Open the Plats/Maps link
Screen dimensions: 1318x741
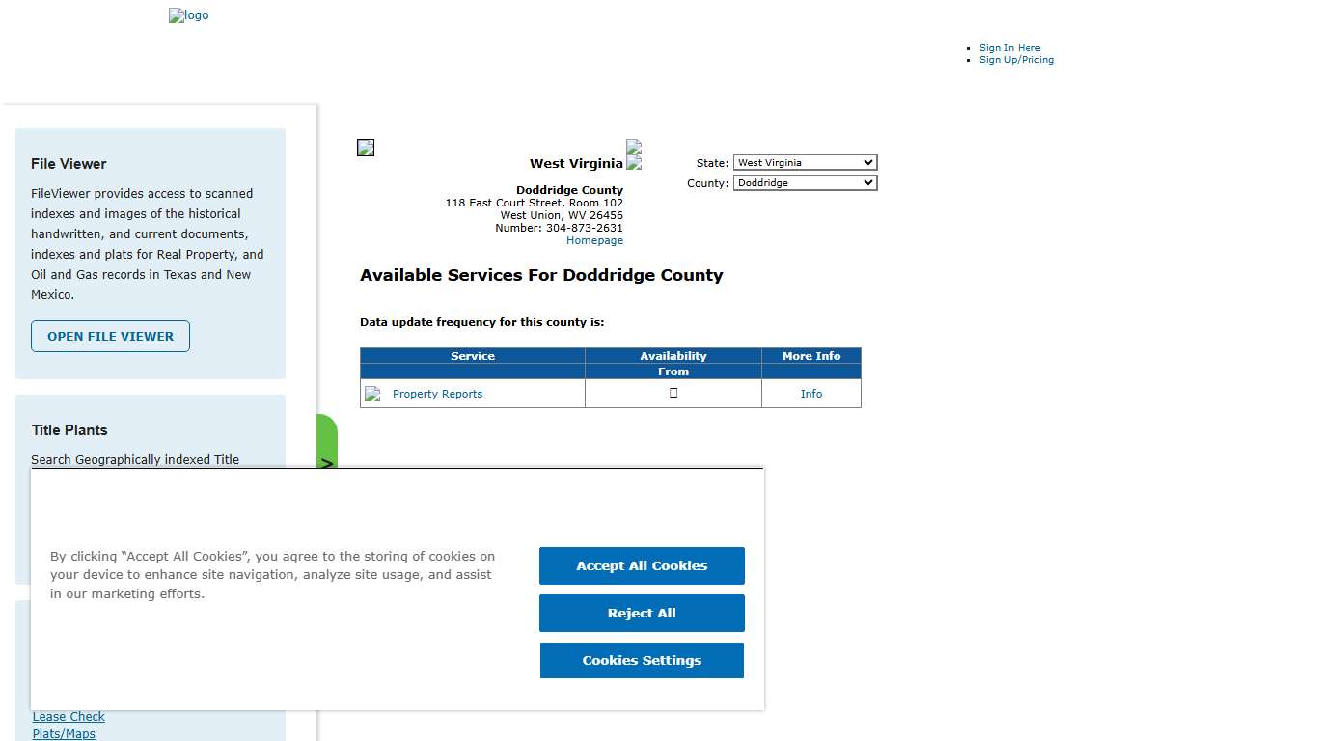point(64,733)
